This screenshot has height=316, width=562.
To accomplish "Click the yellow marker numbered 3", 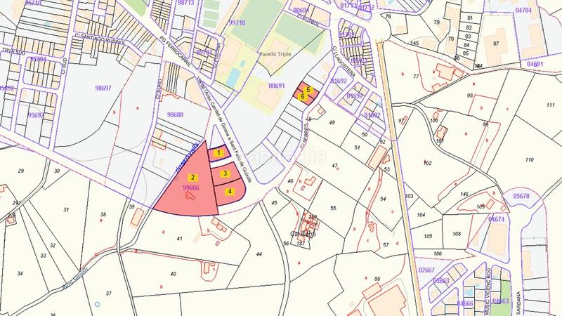I will tap(225, 173).
